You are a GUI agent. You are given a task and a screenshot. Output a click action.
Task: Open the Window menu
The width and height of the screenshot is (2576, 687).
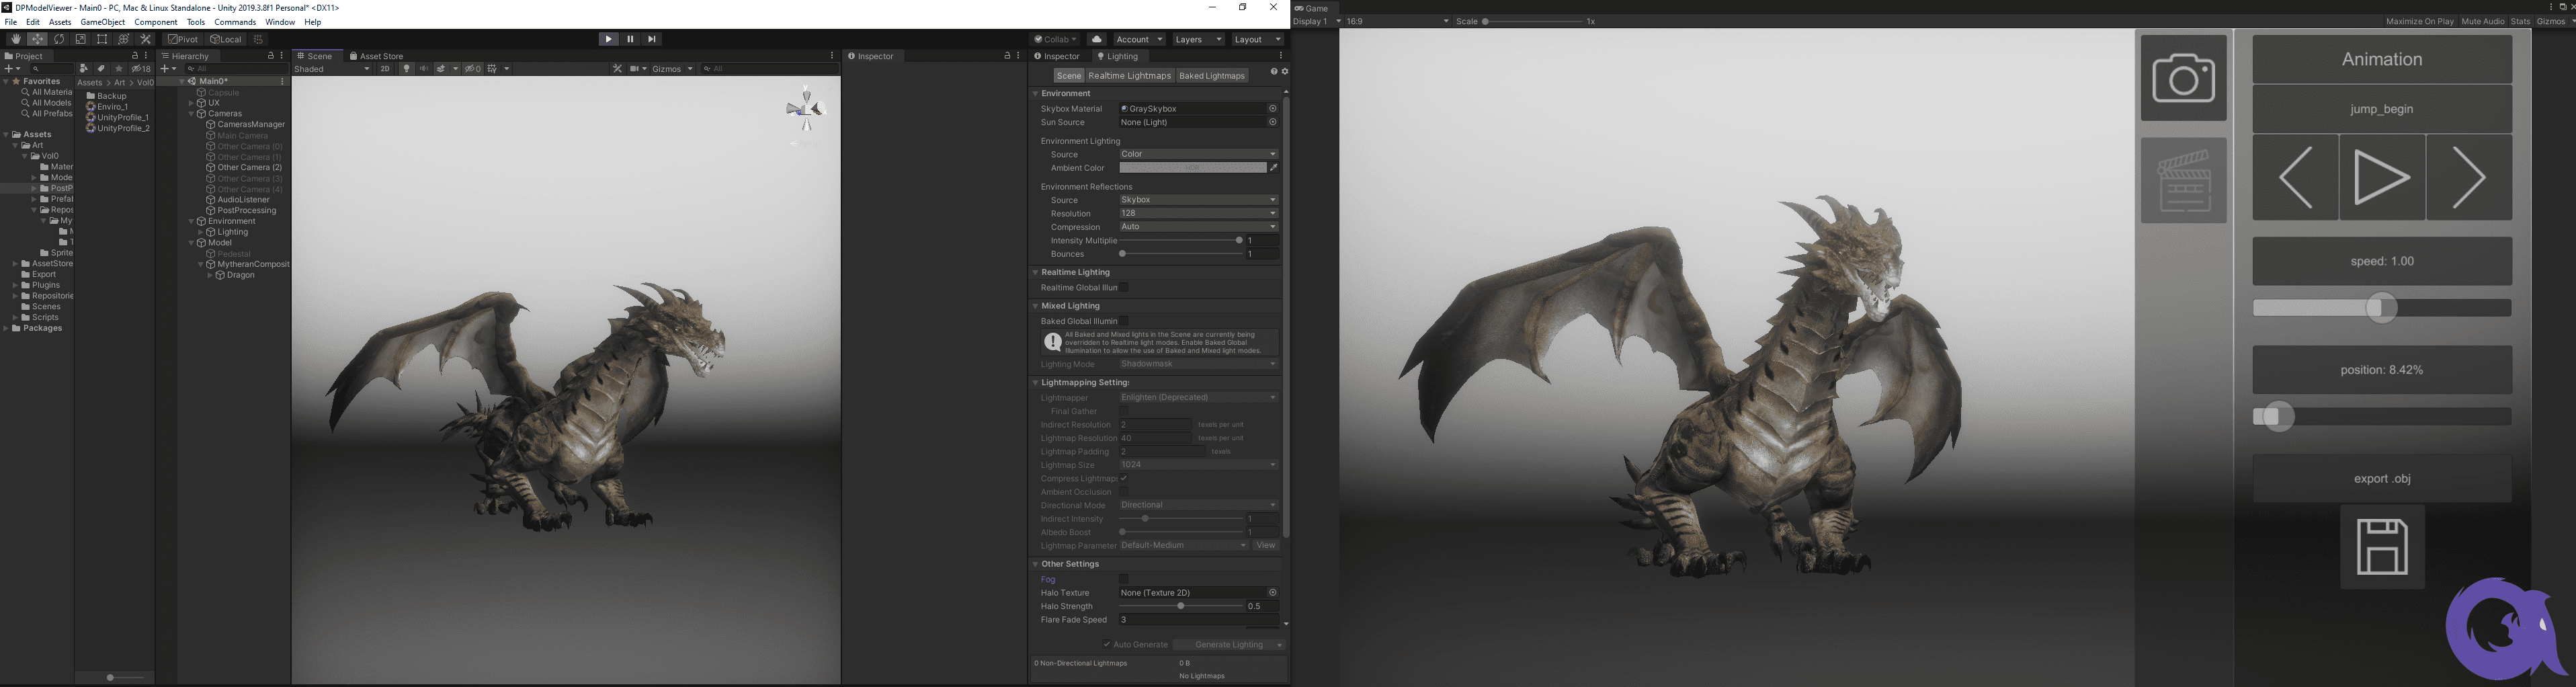coord(280,22)
